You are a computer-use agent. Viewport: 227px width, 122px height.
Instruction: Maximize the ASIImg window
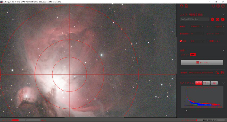click(x=216, y=2)
